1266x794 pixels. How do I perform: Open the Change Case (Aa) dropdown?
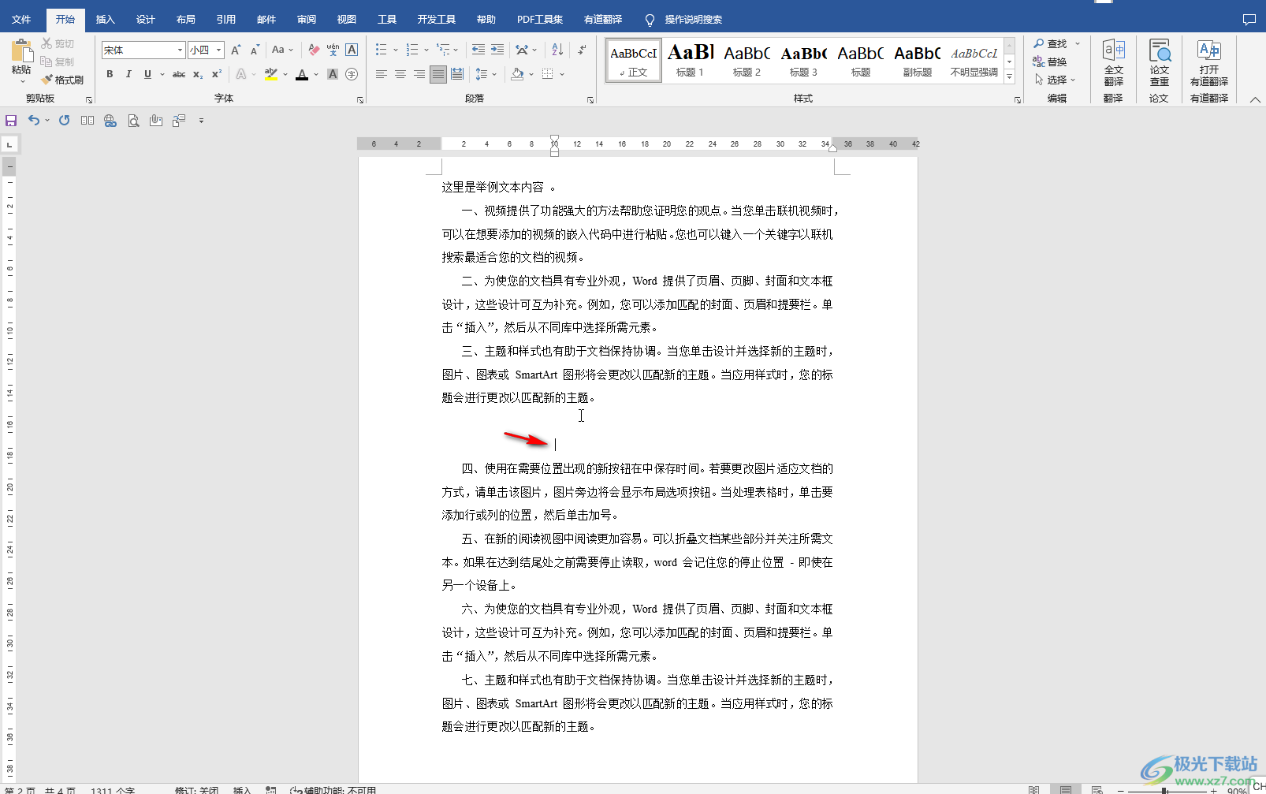click(x=282, y=50)
